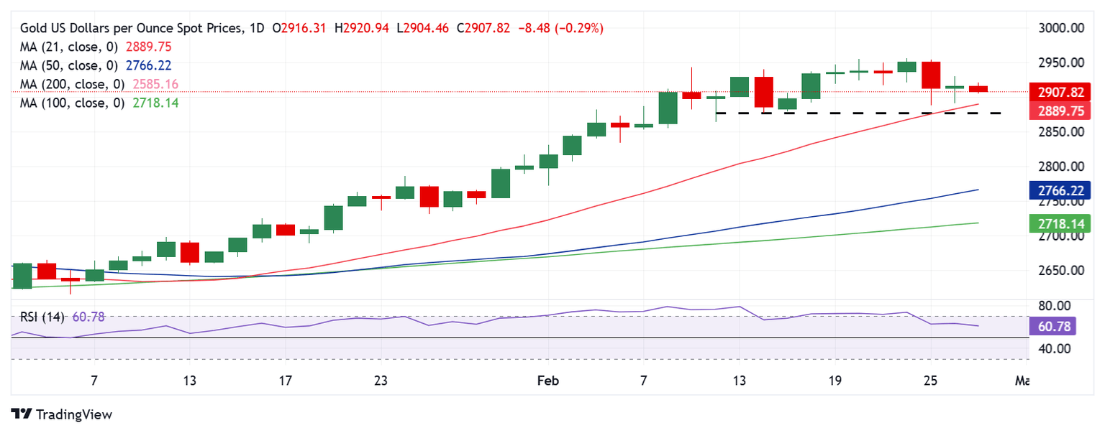Click the 1D timeframe label
This screenshot has height=433, width=1105.
click(x=256, y=28)
